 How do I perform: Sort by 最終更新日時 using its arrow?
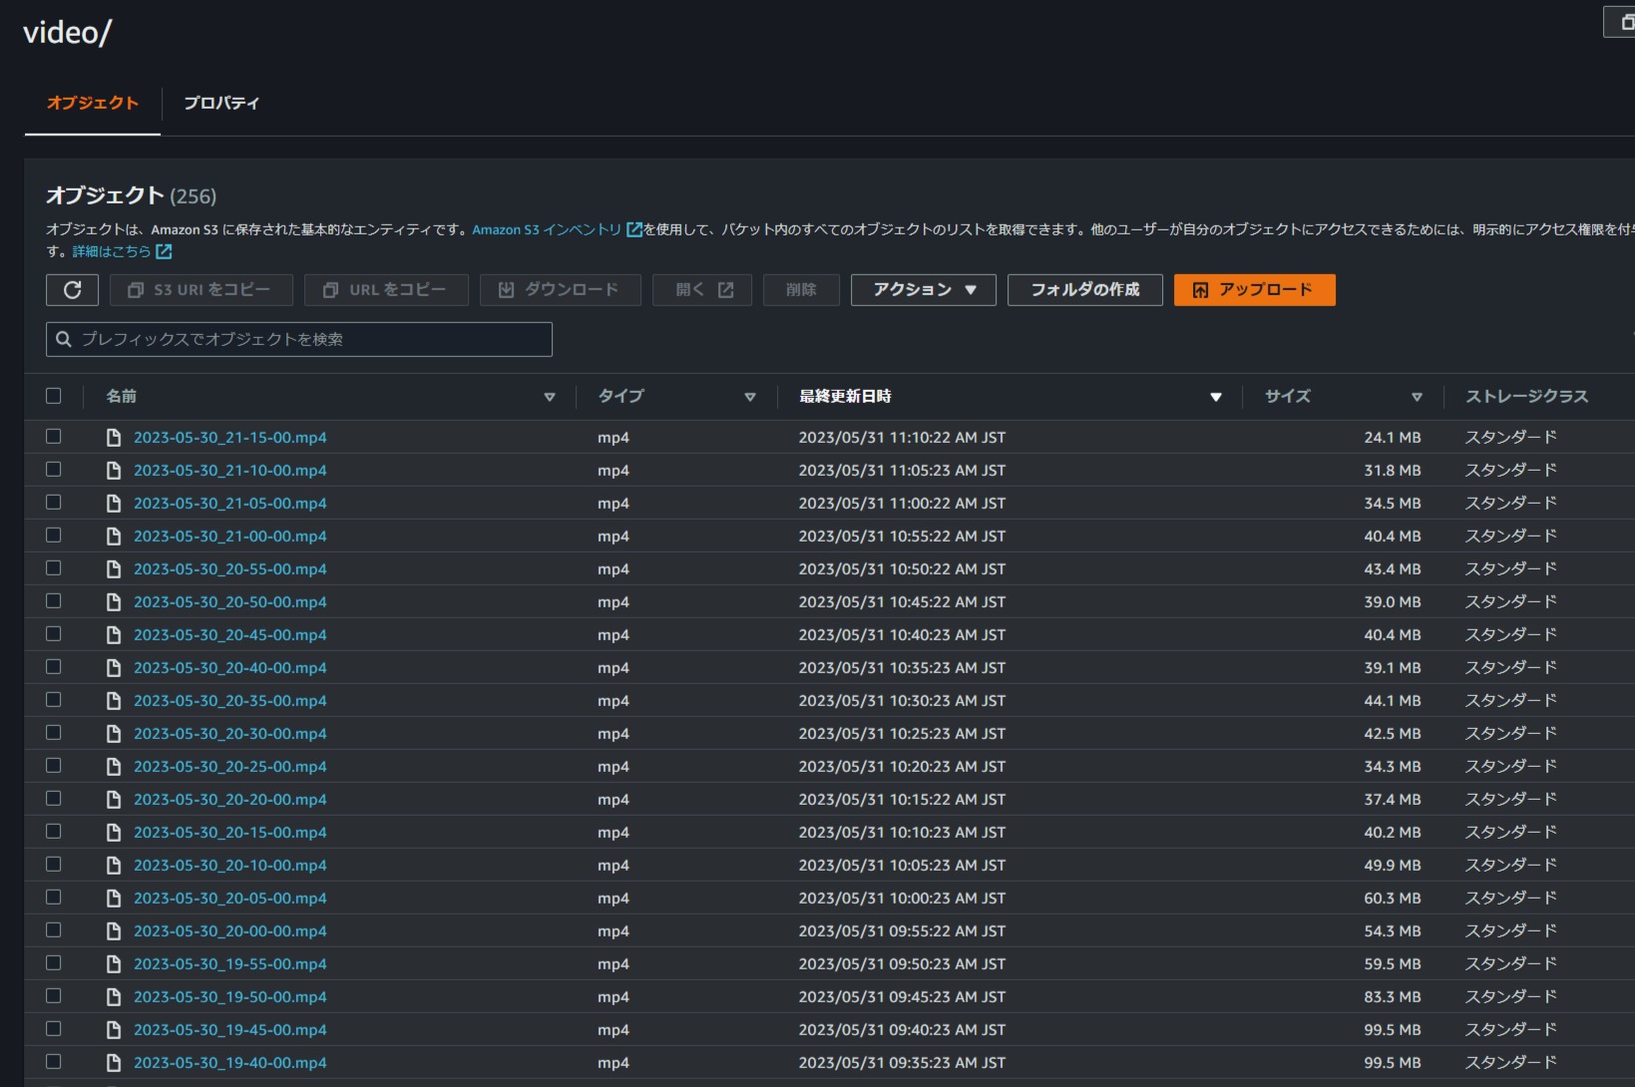pyautogui.click(x=1215, y=397)
